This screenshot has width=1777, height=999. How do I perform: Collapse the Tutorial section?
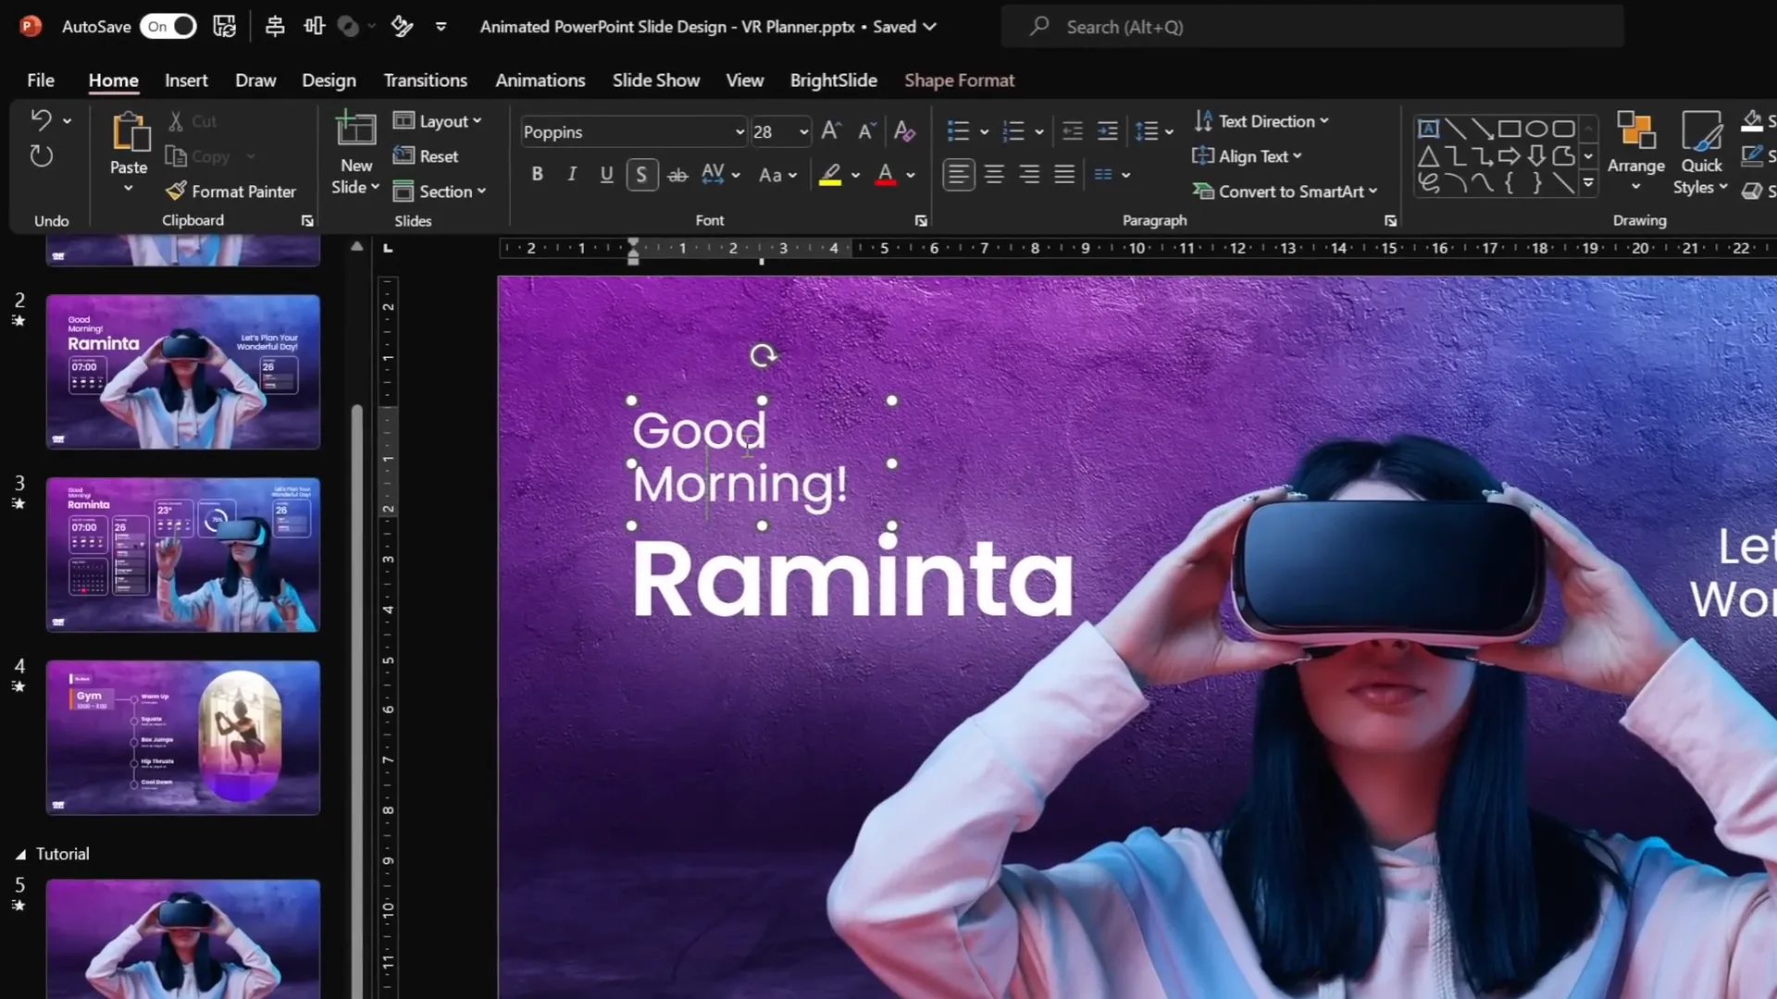click(x=20, y=855)
